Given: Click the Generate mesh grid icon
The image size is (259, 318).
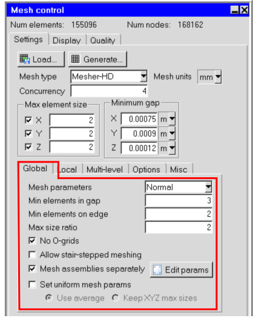Looking at the screenshot, I should [75, 59].
